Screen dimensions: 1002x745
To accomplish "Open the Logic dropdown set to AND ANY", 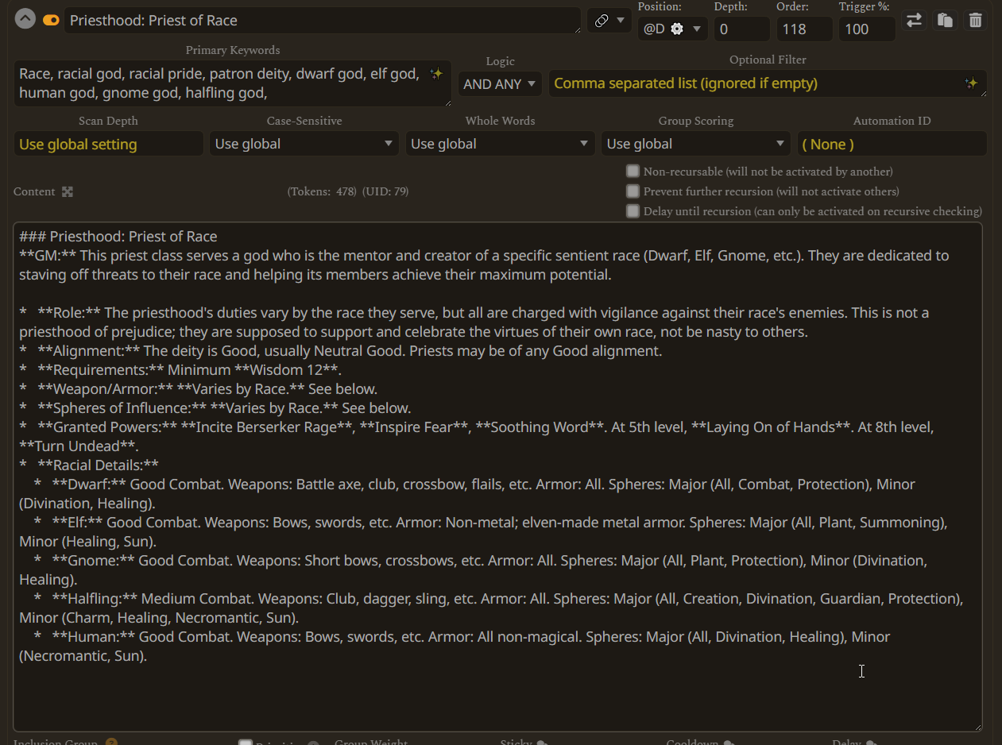I will (x=500, y=83).
